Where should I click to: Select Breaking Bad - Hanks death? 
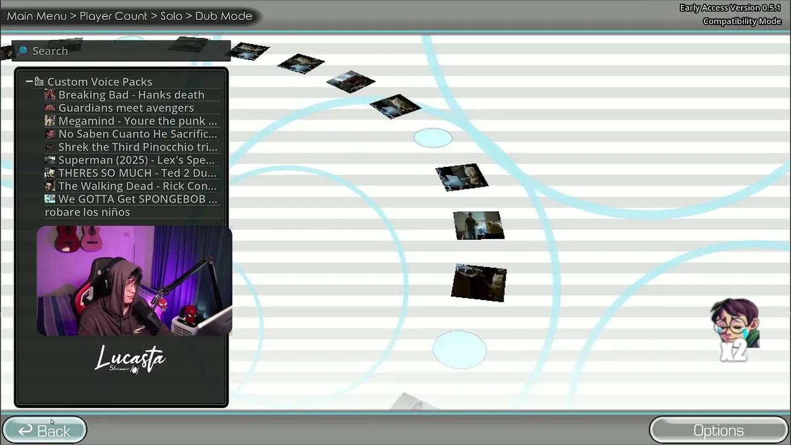(131, 95)
